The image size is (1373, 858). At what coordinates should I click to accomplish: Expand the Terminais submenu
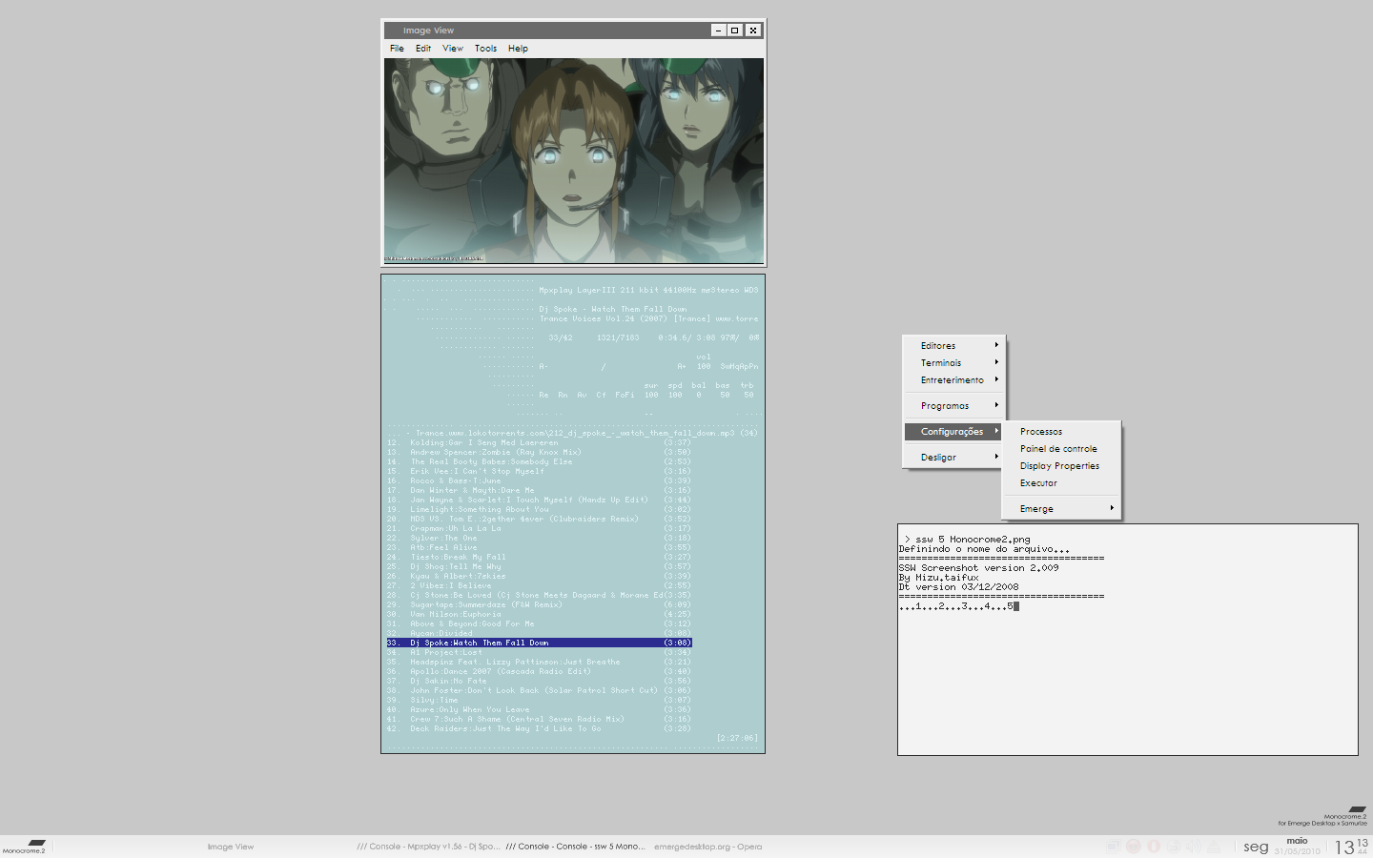click(954, 362)
